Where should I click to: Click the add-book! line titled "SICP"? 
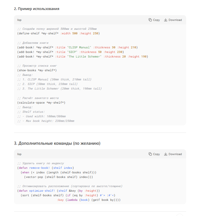point(70,52)
